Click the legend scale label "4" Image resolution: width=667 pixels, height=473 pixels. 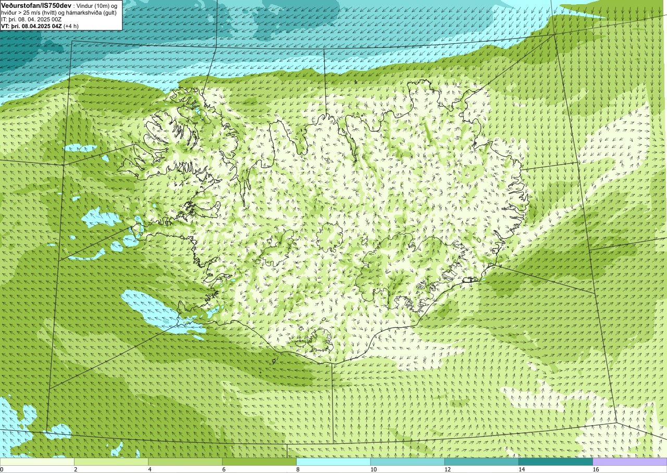click(150, 469)
